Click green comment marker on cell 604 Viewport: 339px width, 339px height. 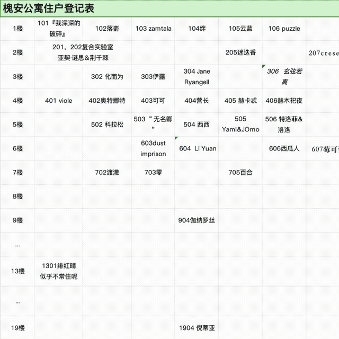(176, 138)
